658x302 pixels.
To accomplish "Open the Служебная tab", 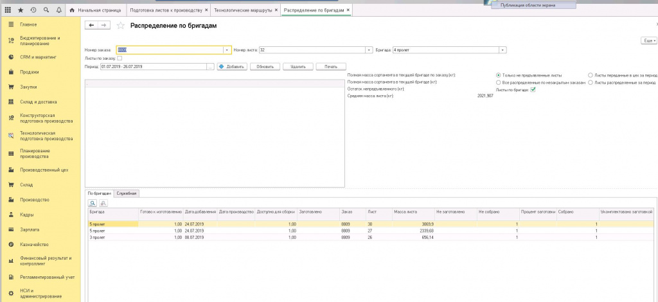I will point(127,193).
